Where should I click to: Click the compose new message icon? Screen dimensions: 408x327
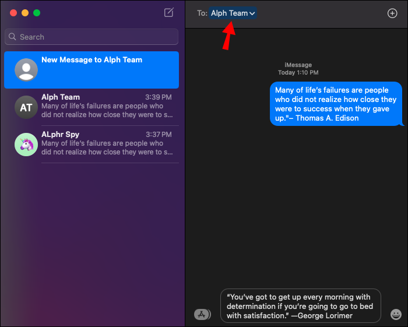(x=169, y=13)
